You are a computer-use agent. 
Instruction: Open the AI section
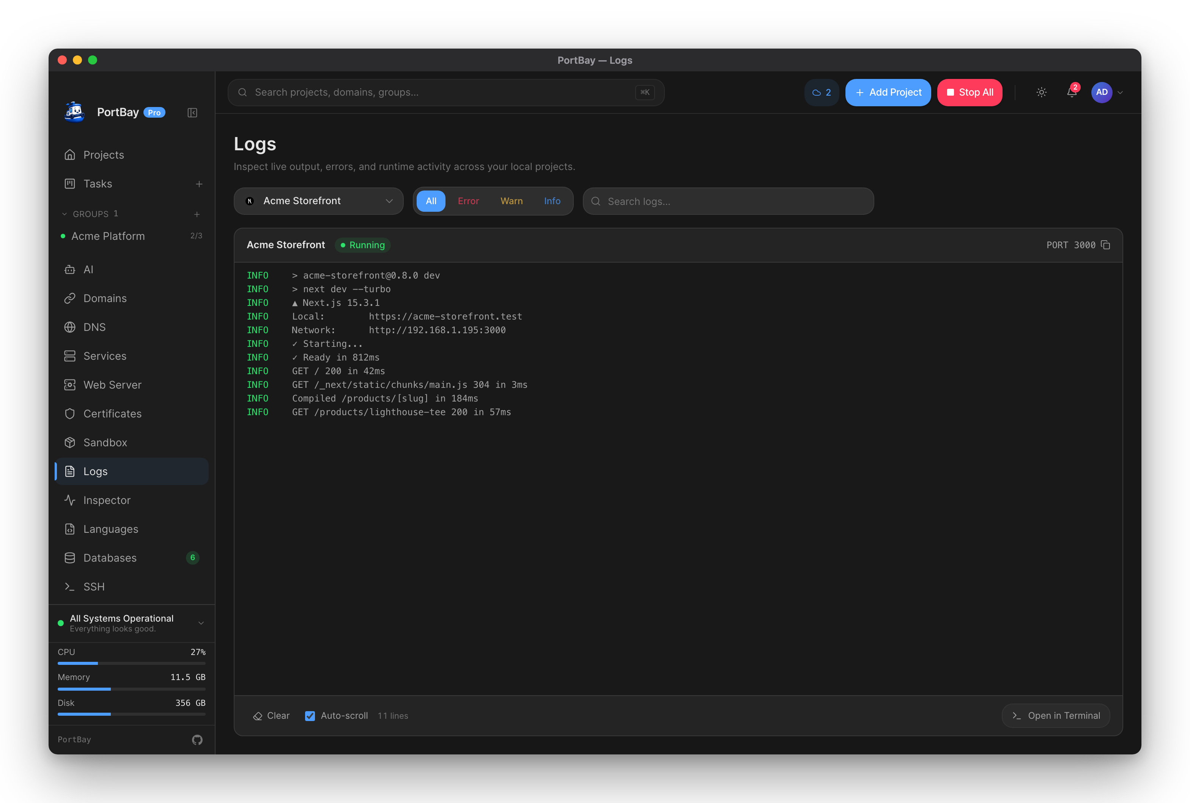click(x=132, y=269)
